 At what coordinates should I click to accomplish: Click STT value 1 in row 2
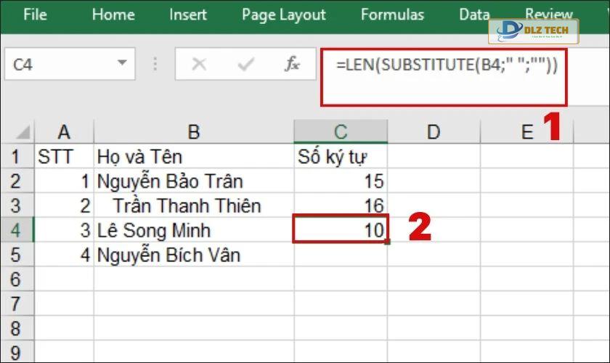64,181
